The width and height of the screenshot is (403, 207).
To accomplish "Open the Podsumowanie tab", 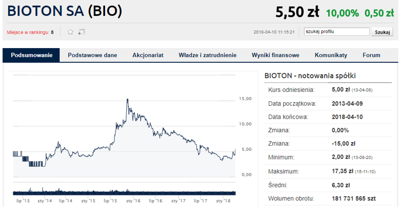I will (31, 55).
